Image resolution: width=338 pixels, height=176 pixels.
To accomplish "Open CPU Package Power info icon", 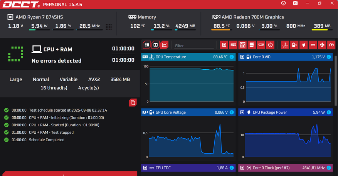I will [x=329, y=112].
